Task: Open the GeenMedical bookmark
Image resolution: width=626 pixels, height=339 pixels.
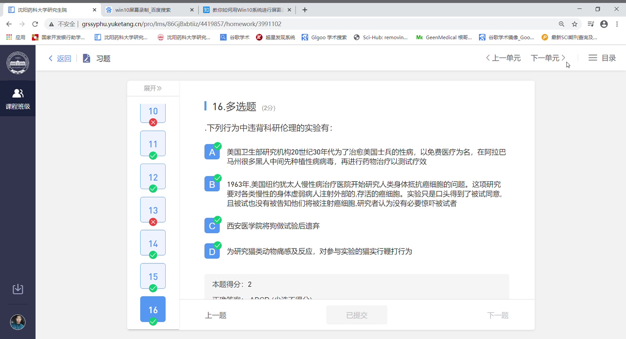Action: [444, 37]
